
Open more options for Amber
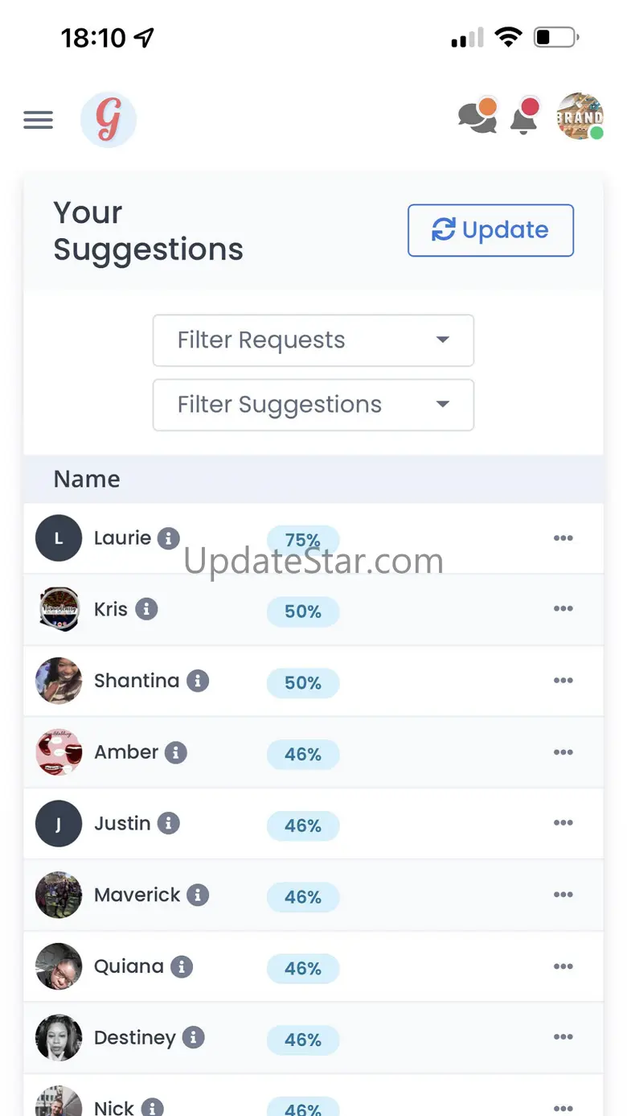point(563,752)
